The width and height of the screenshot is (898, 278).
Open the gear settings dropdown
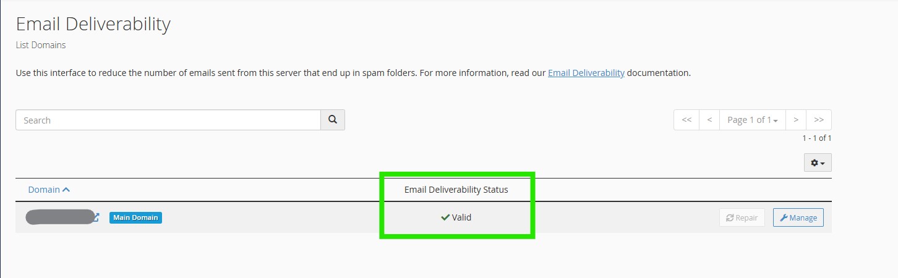818,162
